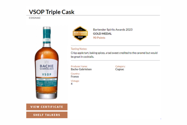Click the Bartender Spirits Awards gold badge icon
This screenshot has height=125, width=187.
point(80,33)
